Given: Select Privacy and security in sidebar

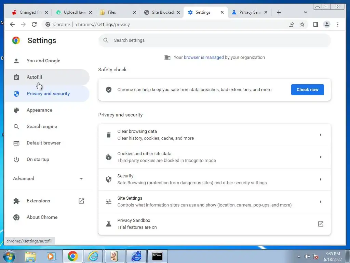Looking at the screenshot, I should pos(47,94).
